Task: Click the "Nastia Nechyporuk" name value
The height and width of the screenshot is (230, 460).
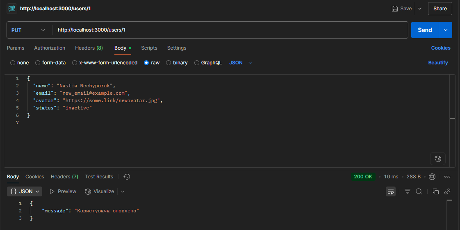Action: 85,86
